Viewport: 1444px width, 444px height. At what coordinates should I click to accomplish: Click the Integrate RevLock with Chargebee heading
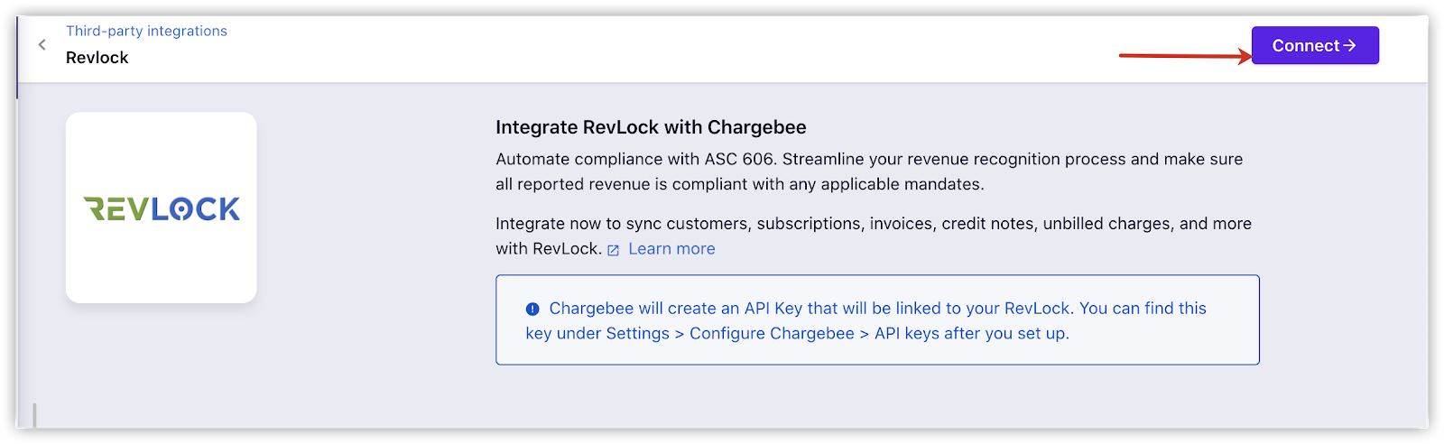coord(651,127)
